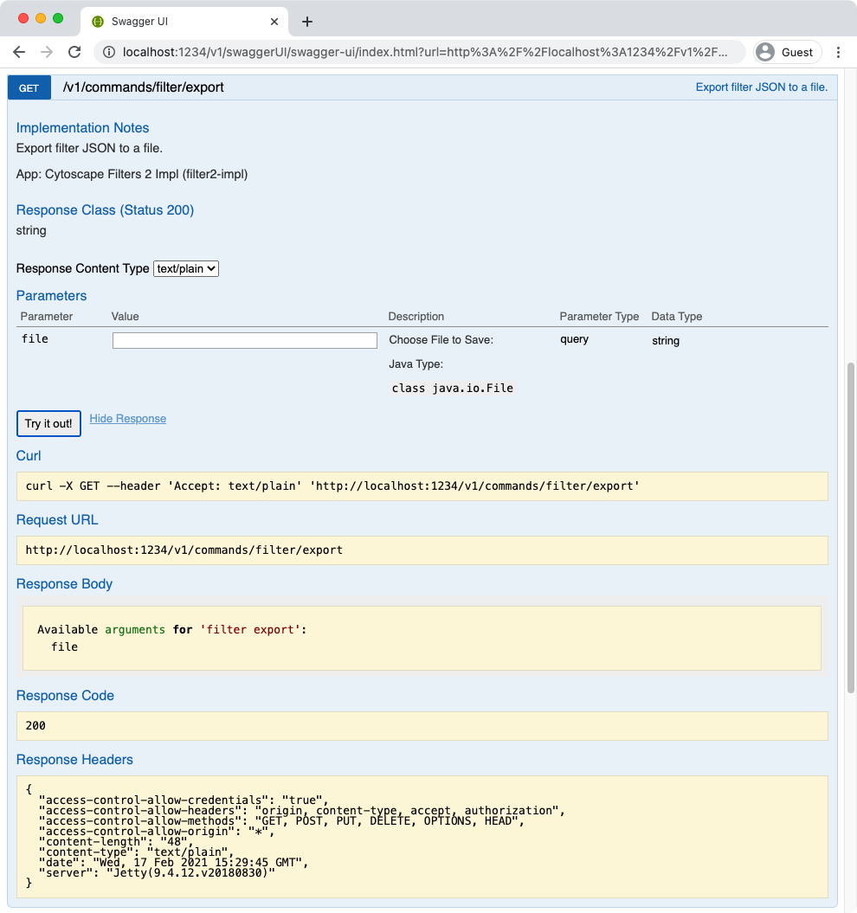The width and height of the screenshot is (857, 913).
Task: Click the page vertical scrollbar thumb
Action: [850, 528]
